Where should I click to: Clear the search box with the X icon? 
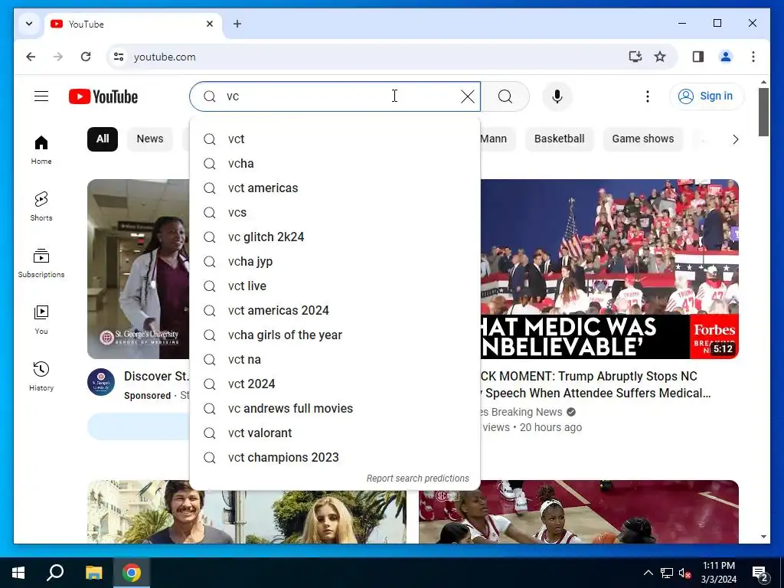click(x=468, y=96)
